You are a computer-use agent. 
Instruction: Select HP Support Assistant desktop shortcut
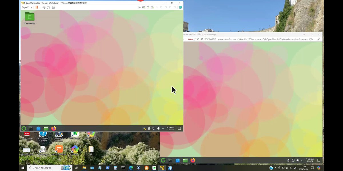[x=43, y=137]
